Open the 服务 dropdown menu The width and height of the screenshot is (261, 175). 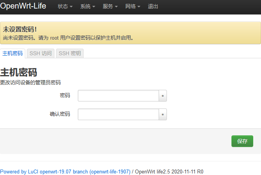pyautogui.click(x=110, y=7)
